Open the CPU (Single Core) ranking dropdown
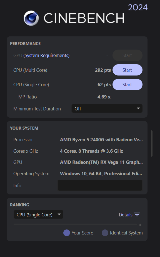The height and width of the screenshot is (257, 160). tap(38, 214)
